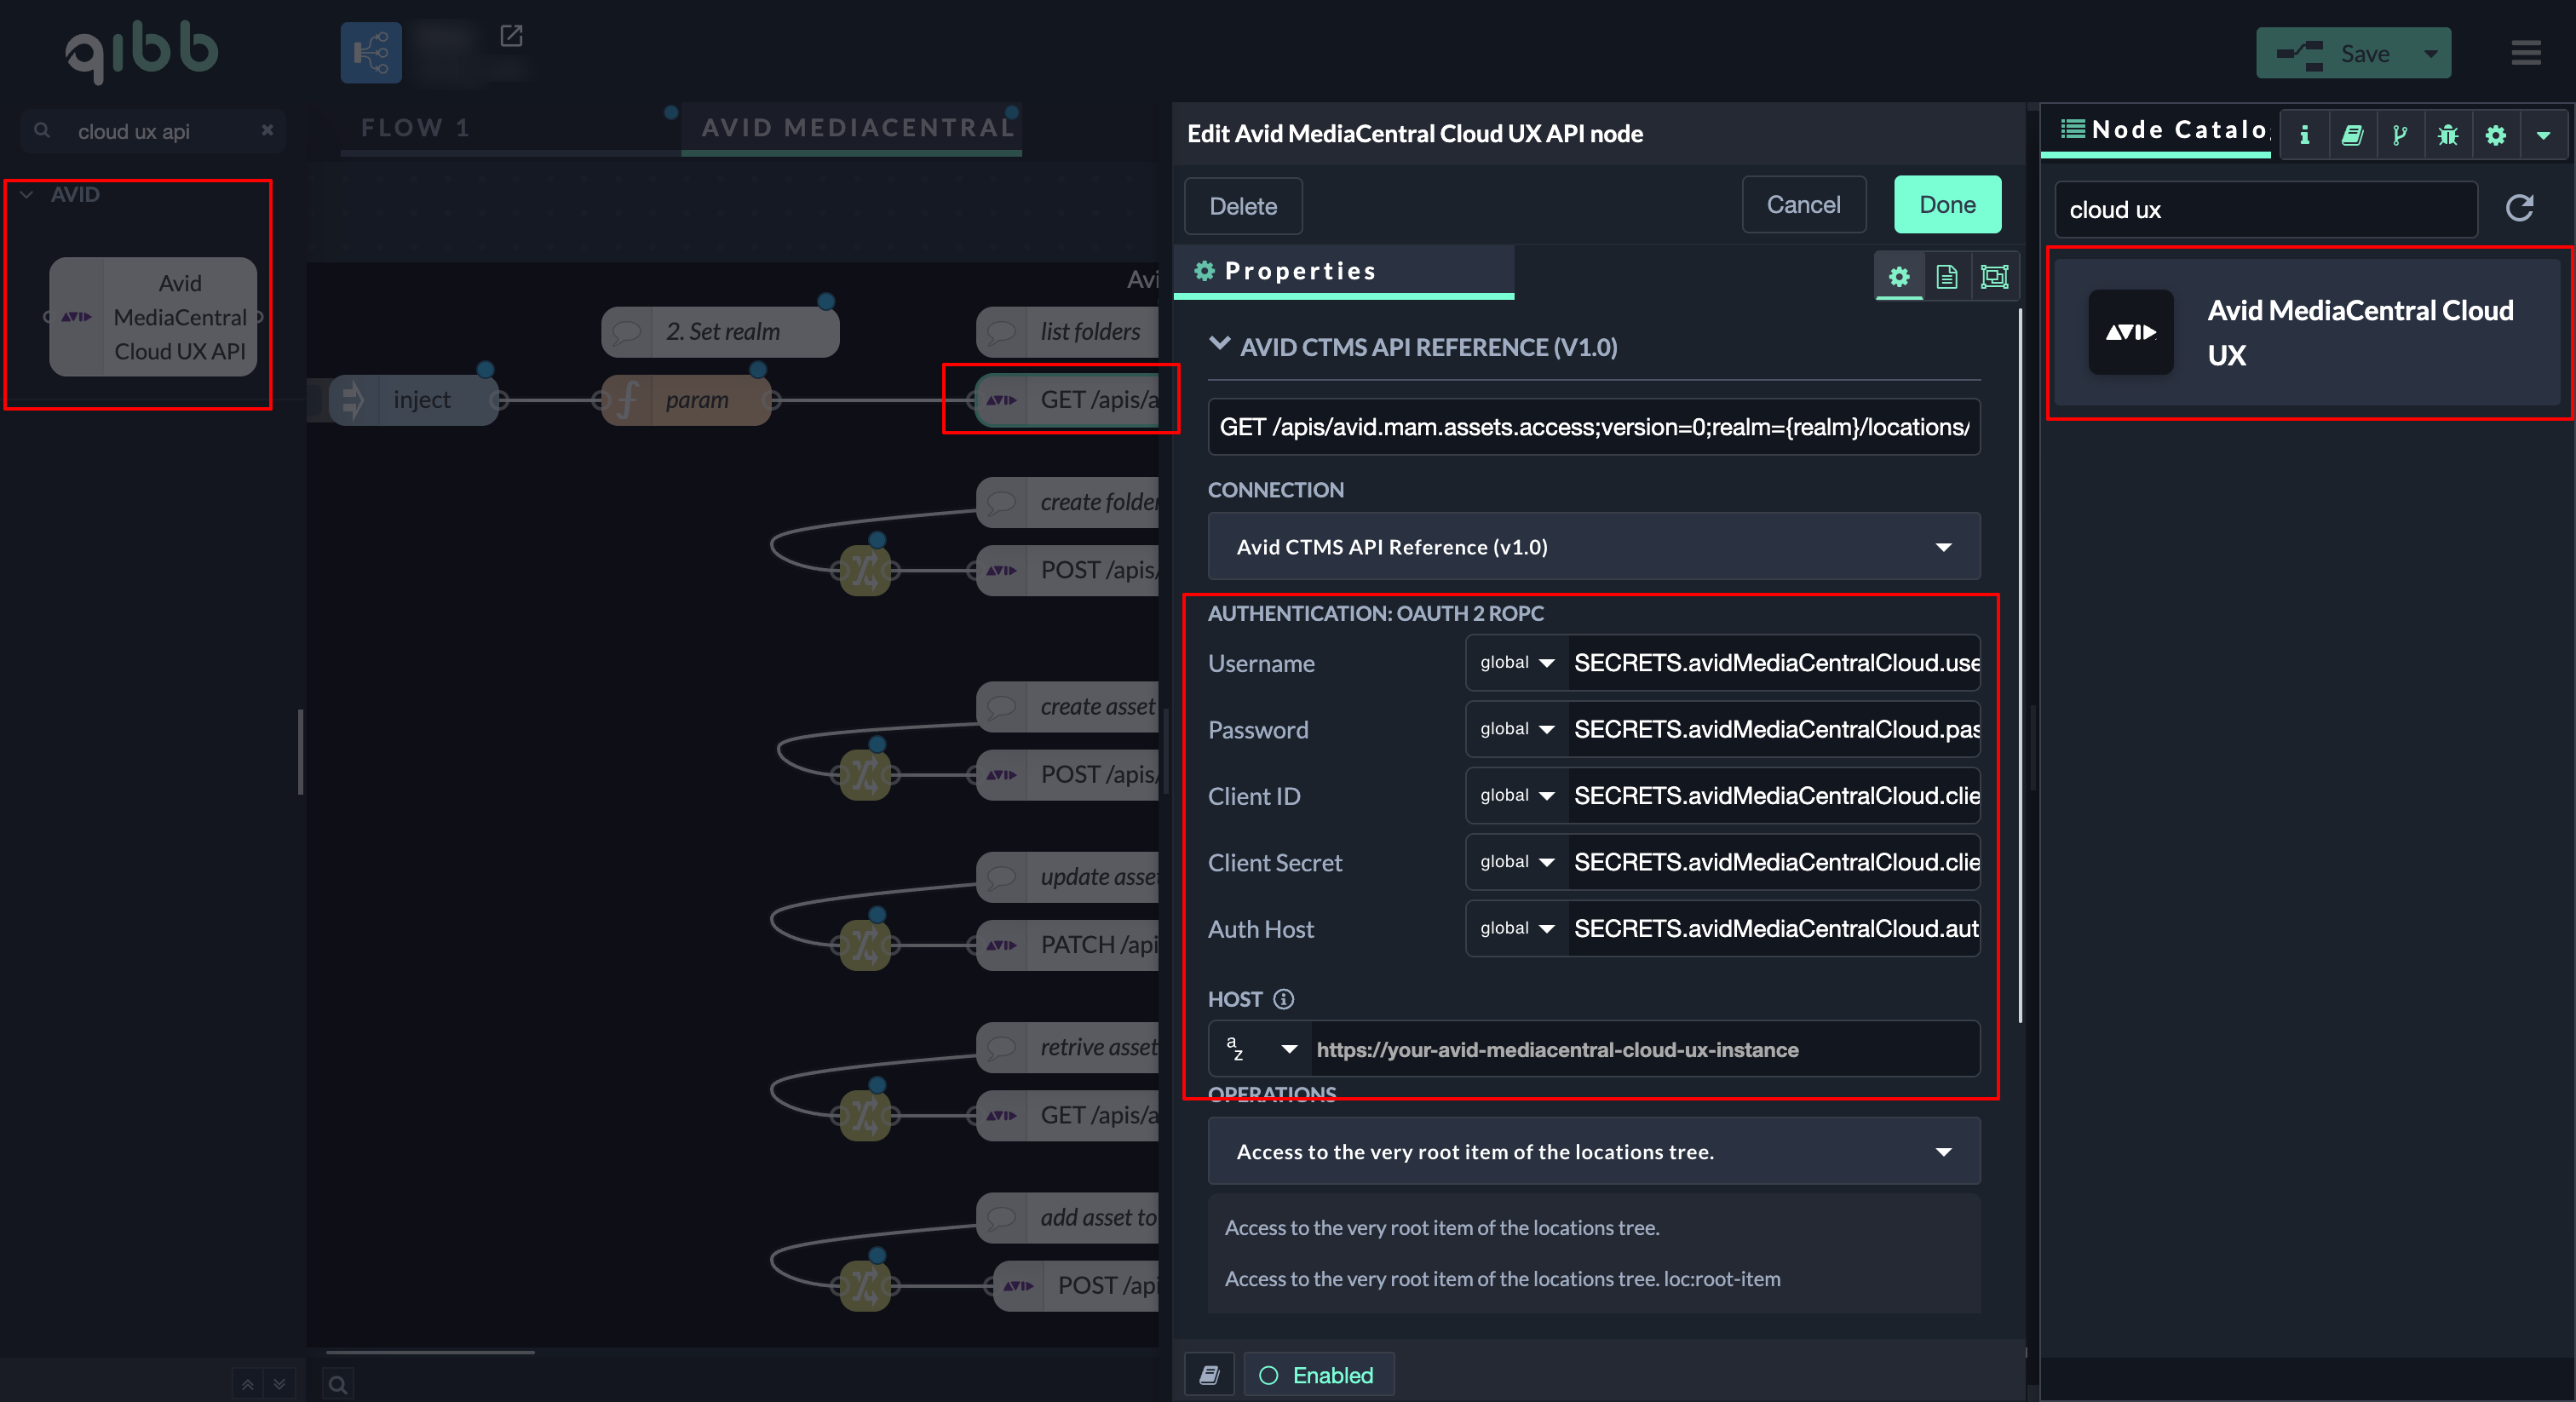Viewport: 2576px width, 1402px height.
Task: Collapse the AVID CTMS API REFERENCE section
Action: [x=1218, y=345]
